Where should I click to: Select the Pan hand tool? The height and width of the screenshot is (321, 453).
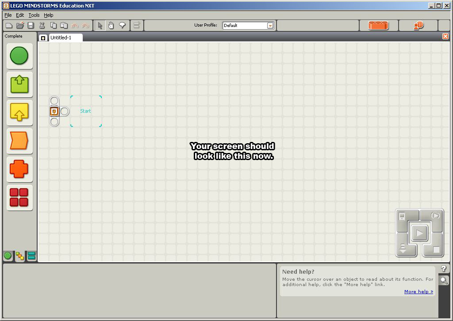coord(111,25)
